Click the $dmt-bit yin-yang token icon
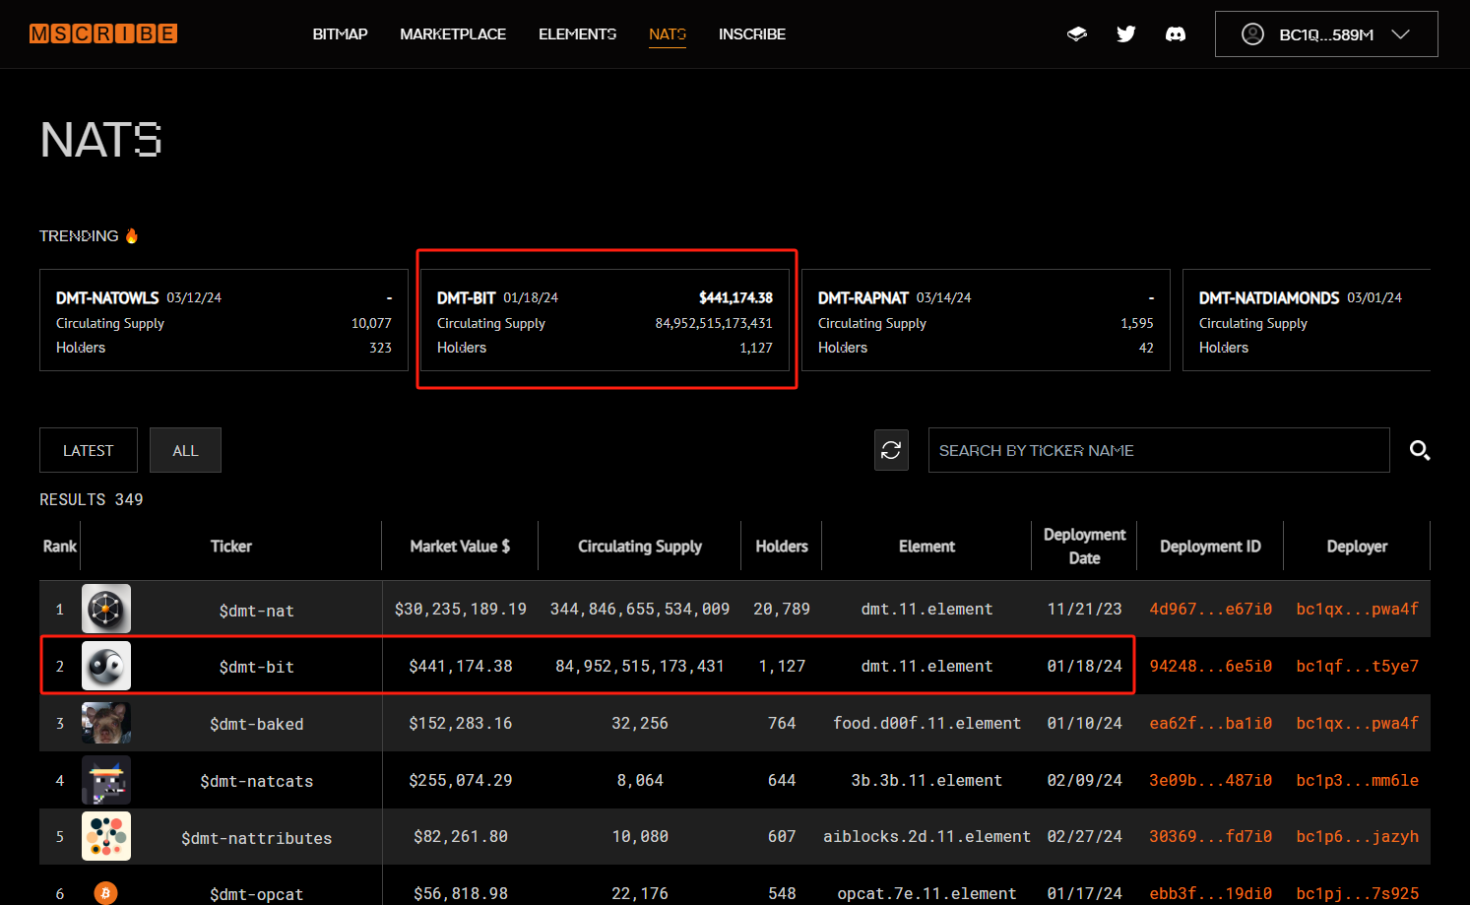 point(106,666)
